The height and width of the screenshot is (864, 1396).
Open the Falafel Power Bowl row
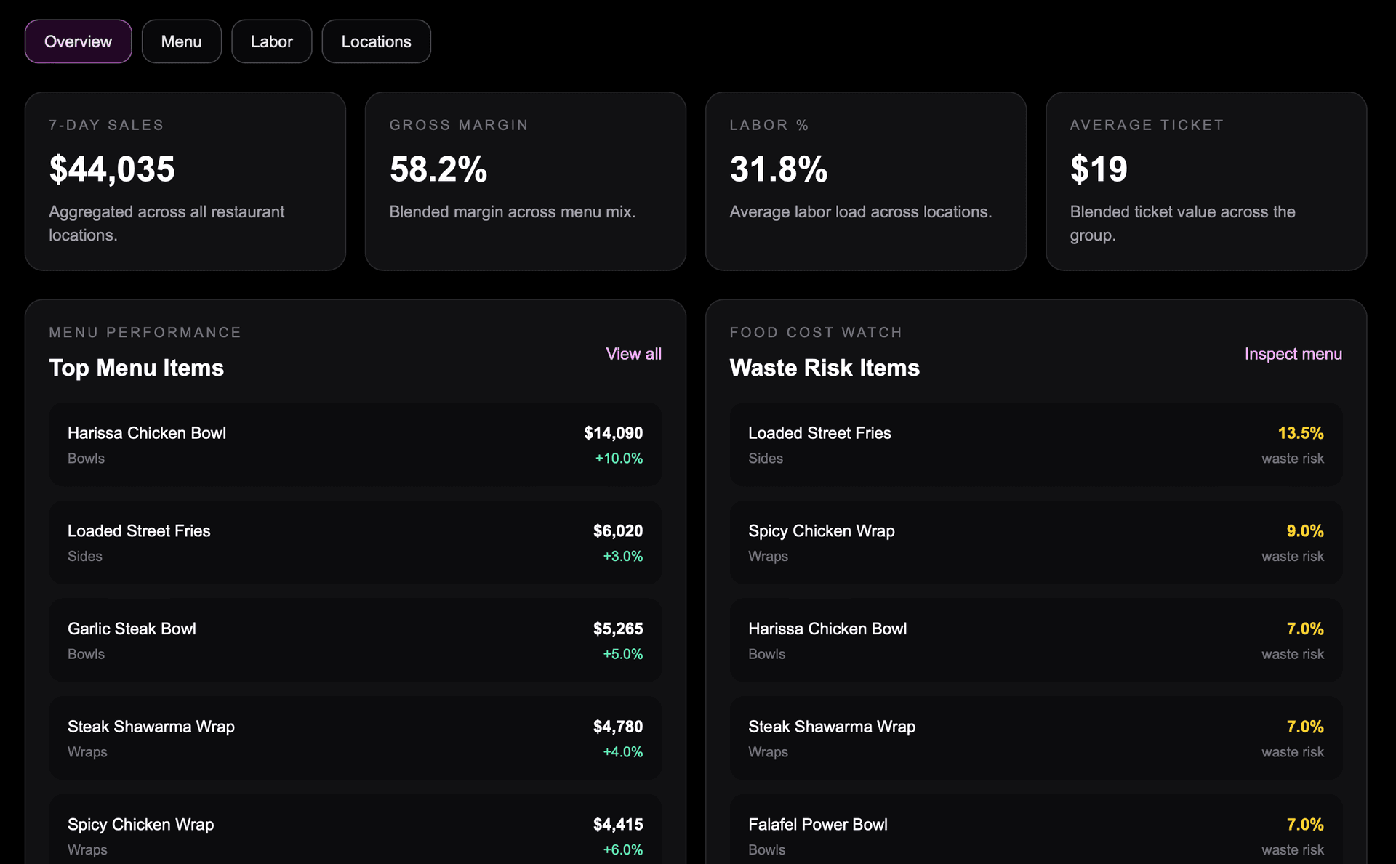pos(1036,830)
